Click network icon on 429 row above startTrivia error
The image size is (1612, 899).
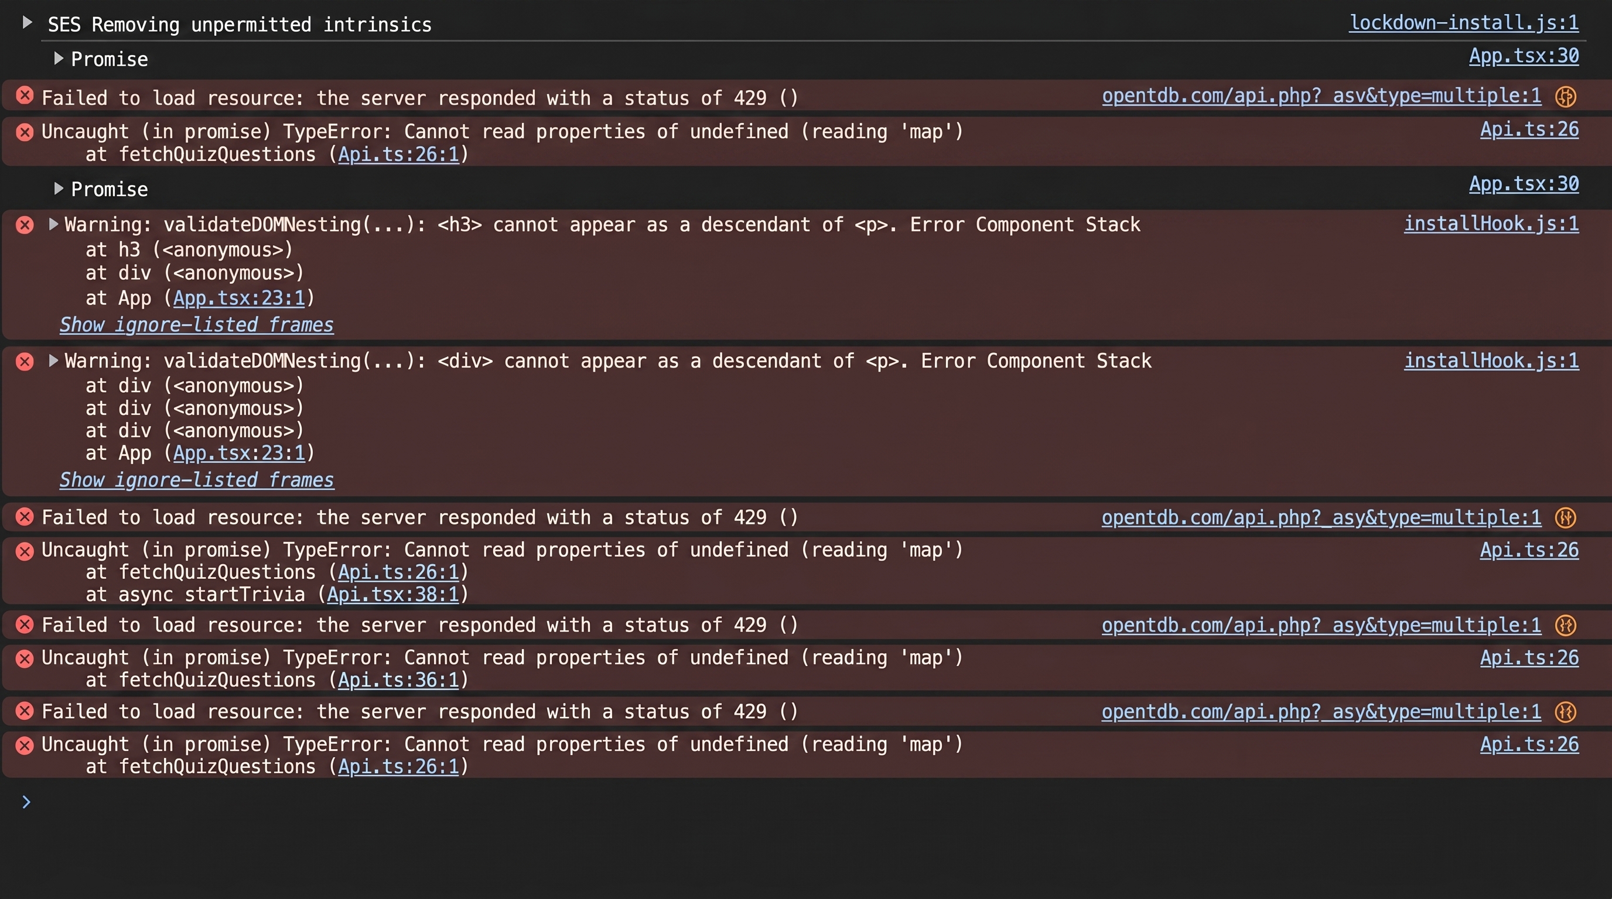(x=1566, y=517)
